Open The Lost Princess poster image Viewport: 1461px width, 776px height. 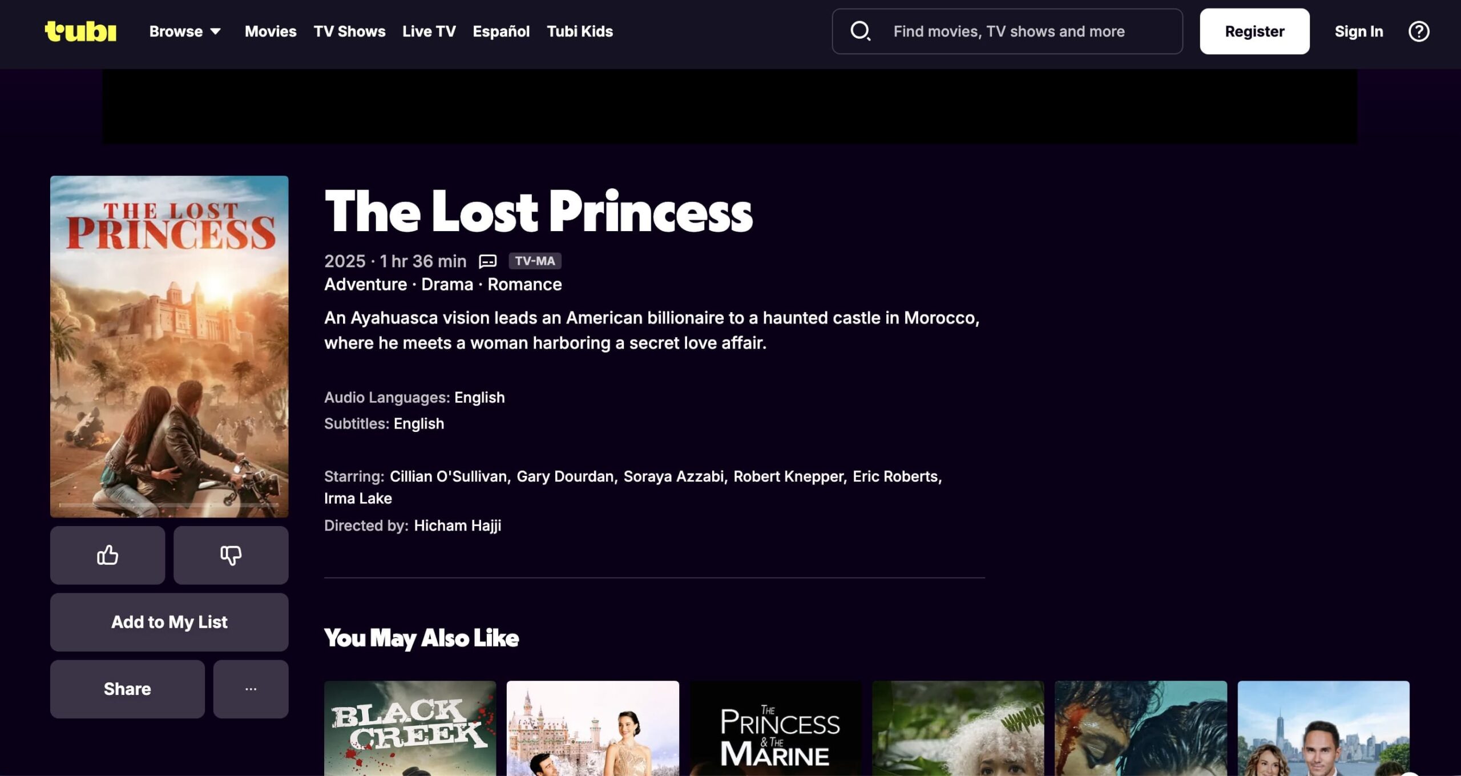pos(169,346)
